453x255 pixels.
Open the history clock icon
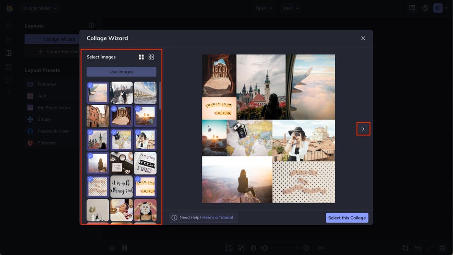[x=443, y=248]
